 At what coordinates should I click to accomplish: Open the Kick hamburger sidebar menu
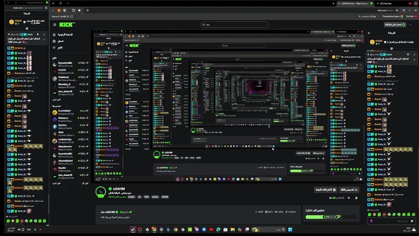(55, 25)
